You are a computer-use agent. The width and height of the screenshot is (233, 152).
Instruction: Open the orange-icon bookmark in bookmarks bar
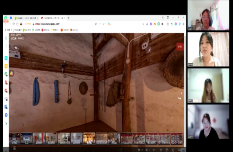65,30
